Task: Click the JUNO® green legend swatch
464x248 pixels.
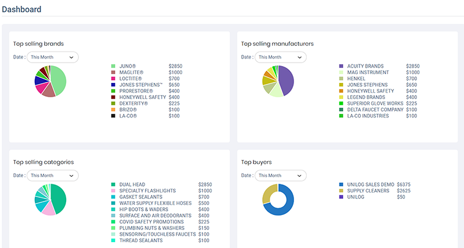Action: point(114,67)
